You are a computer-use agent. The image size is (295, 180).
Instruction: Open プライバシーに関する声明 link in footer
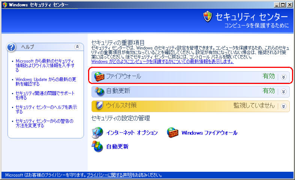click(109, 175)
